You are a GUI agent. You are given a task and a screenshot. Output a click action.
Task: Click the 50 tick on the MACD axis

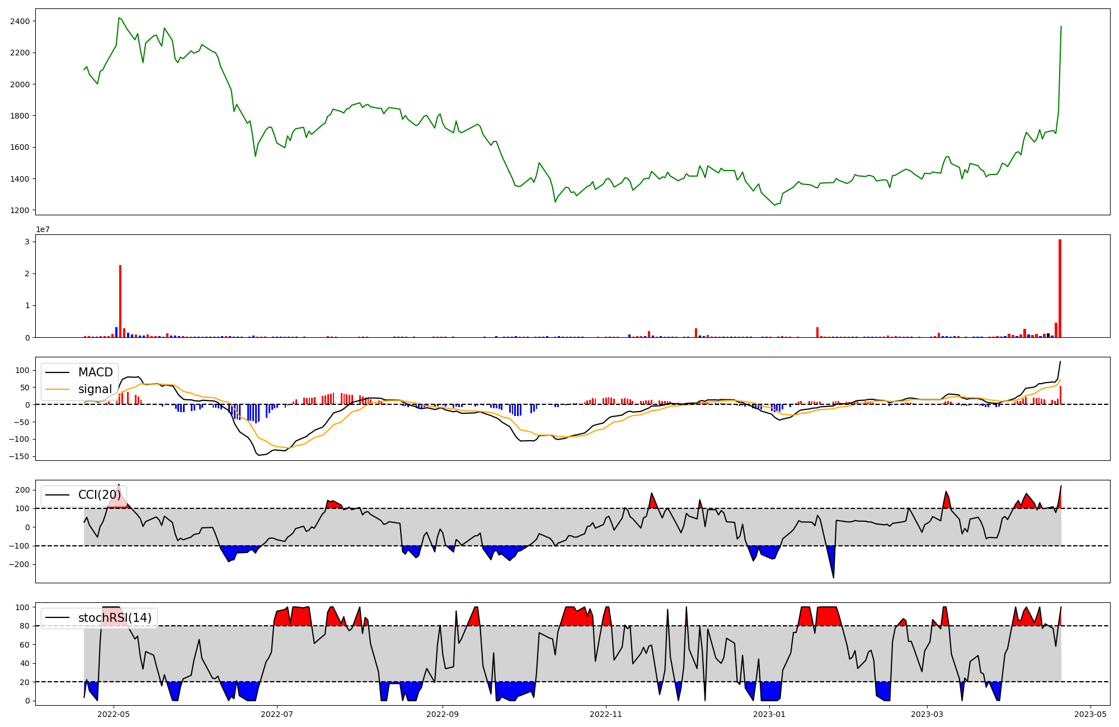[x=25, y=388]
